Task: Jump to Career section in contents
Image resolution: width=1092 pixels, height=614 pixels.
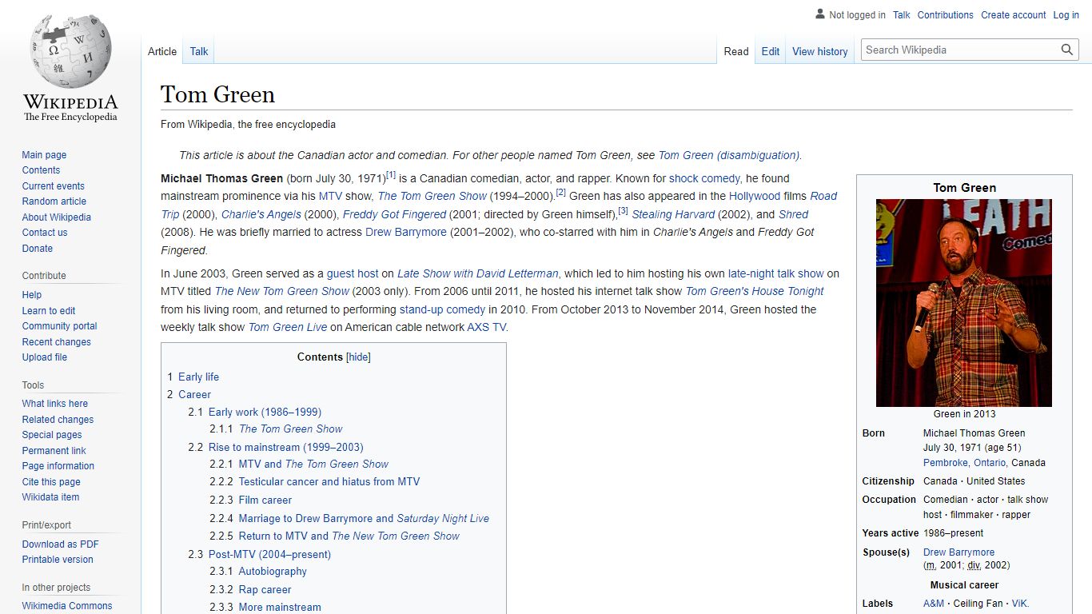Action: (194, 394)
